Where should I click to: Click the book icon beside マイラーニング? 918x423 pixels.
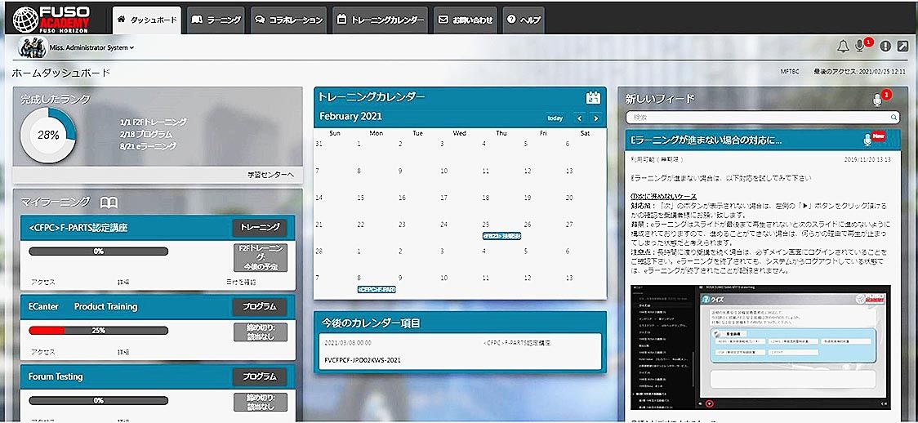tap(109, 202)
